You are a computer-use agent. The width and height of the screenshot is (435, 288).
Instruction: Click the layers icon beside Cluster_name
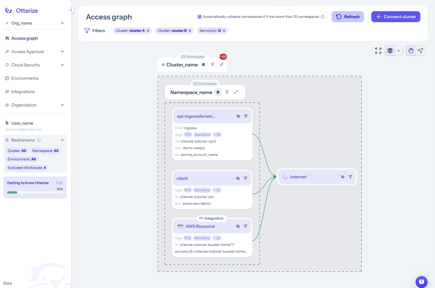tap(203, 65)
